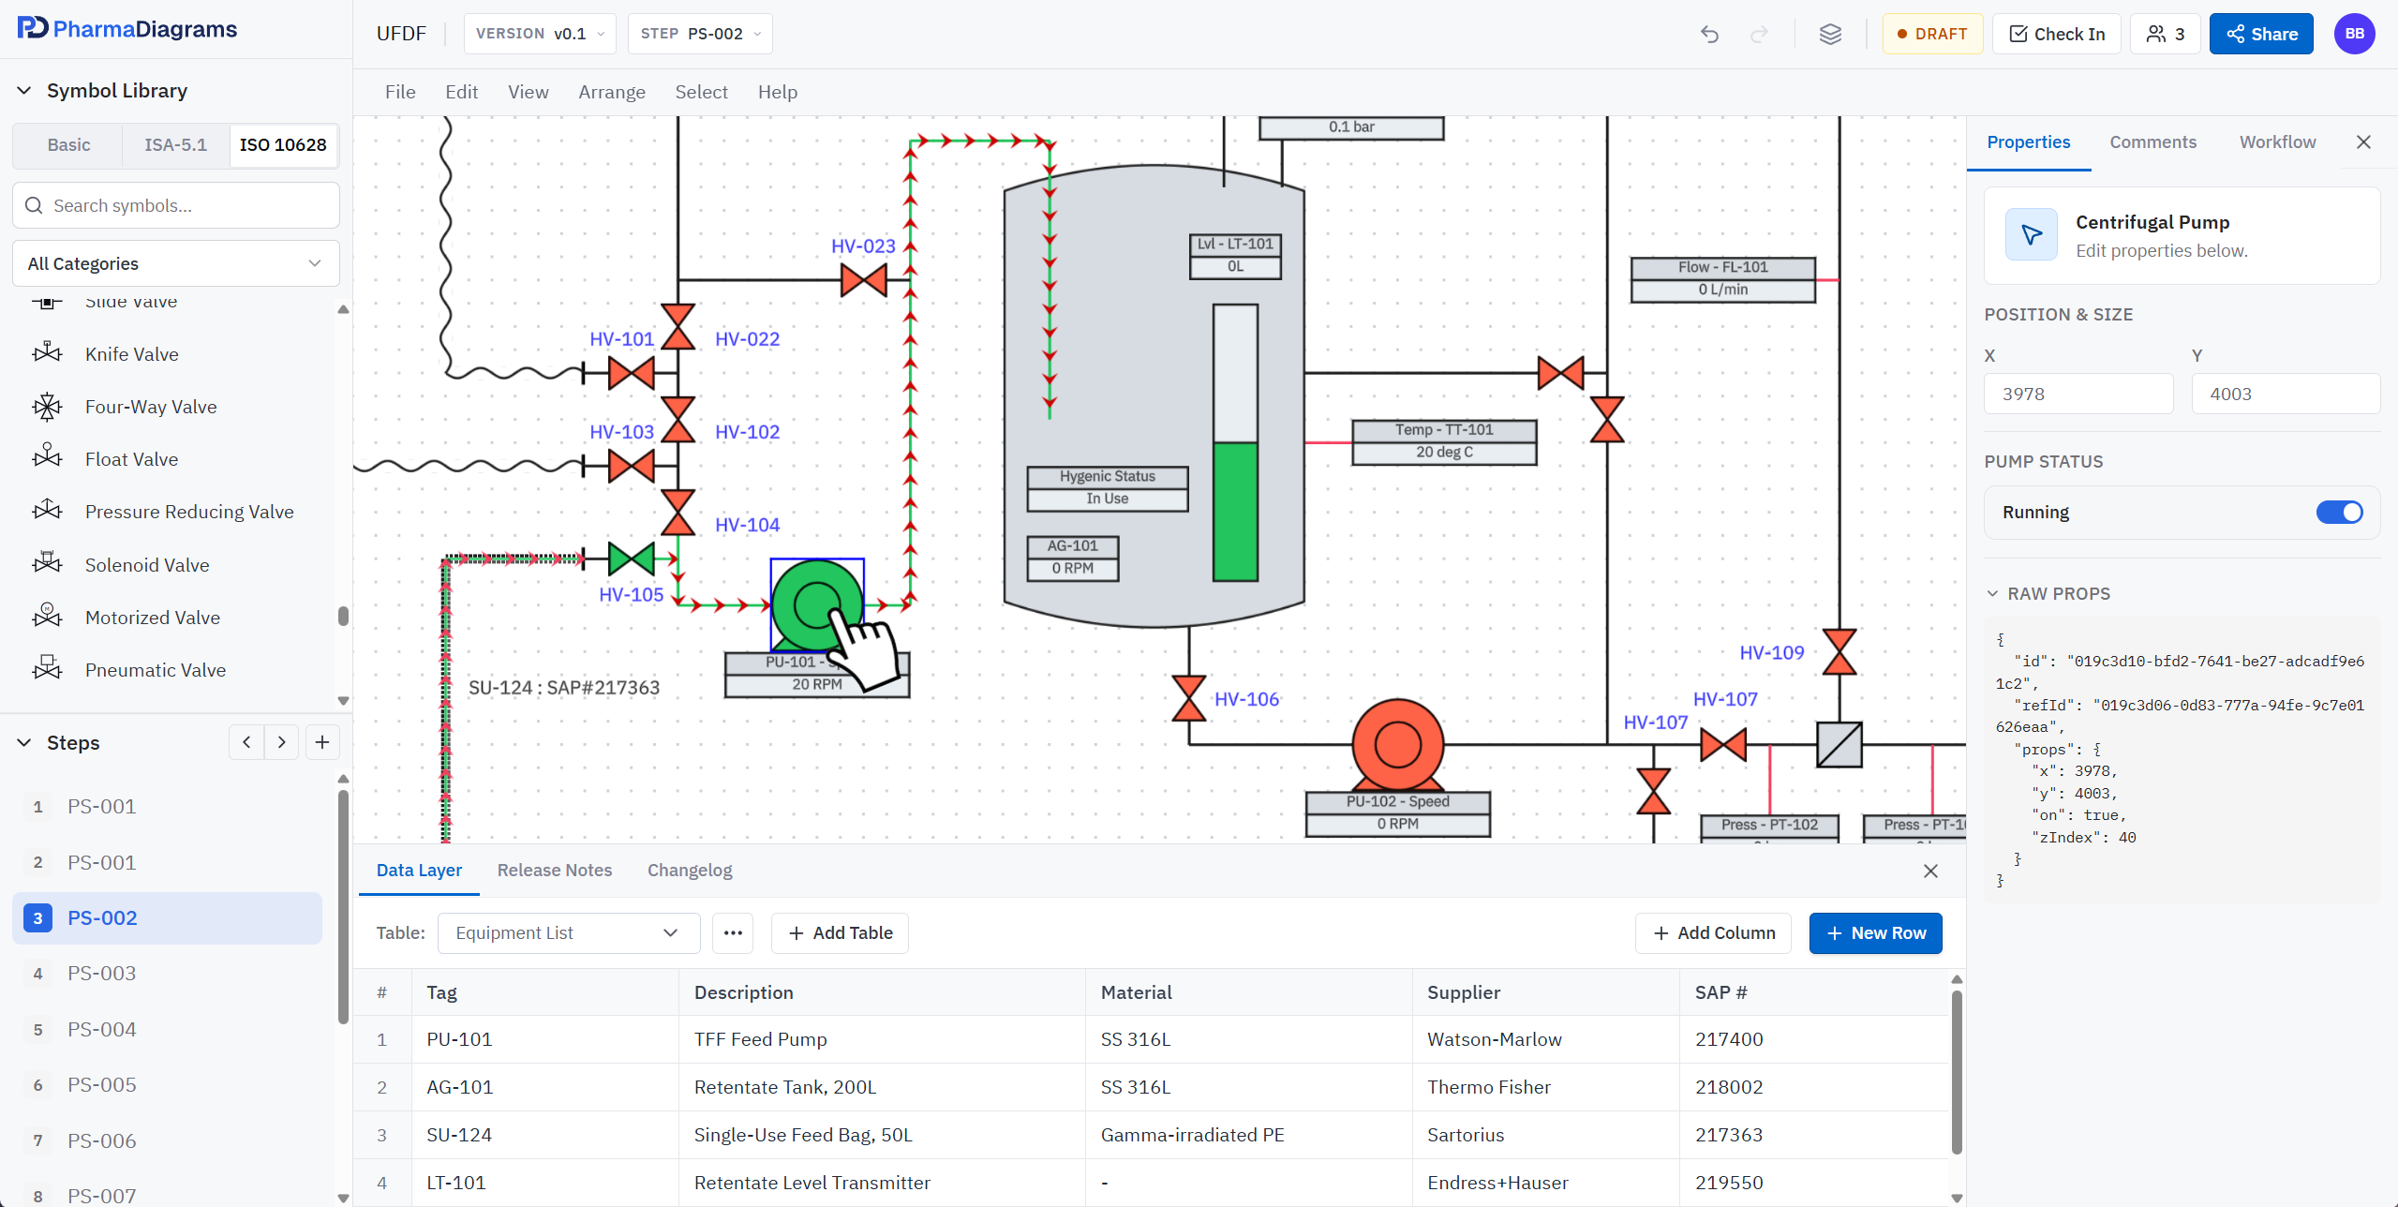The width and height of the screenshot is (2398, 1207).
Task: Click the add step plus icon
Action: click(x=322, y=742)
